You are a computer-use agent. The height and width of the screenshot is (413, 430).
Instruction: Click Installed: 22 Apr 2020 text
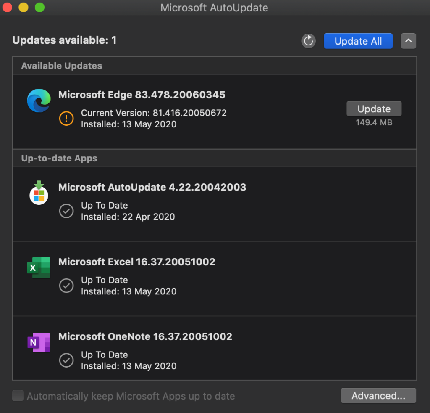coord(128,217)
